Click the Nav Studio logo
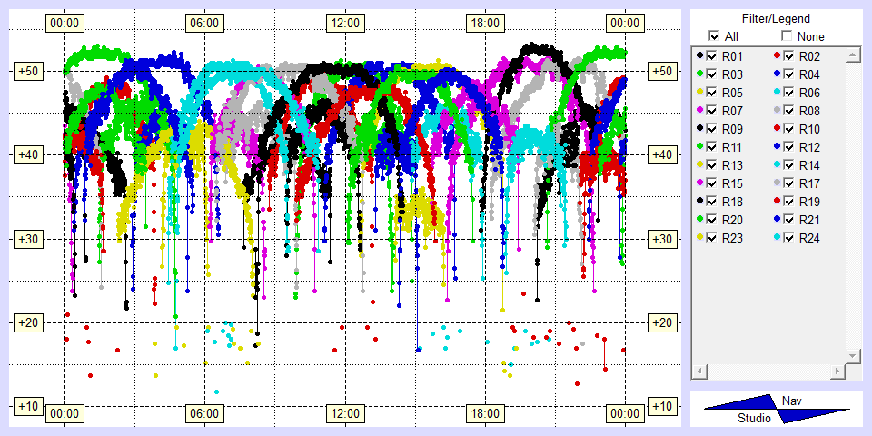872x436 pixels. (777, 410)
